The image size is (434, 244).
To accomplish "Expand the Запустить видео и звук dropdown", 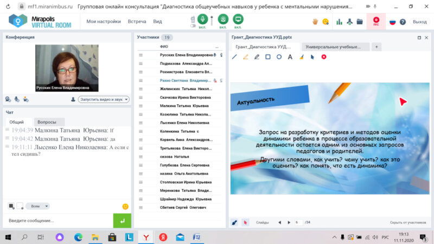I will (104, 99).
